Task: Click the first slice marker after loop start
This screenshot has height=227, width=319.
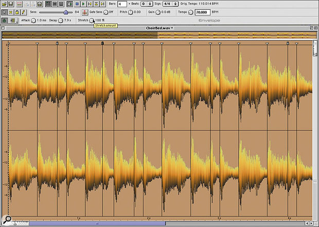Action: tap(37, 44)
